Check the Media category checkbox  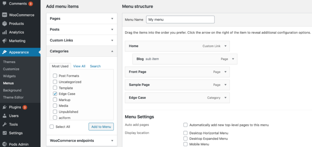pos(55,106)
